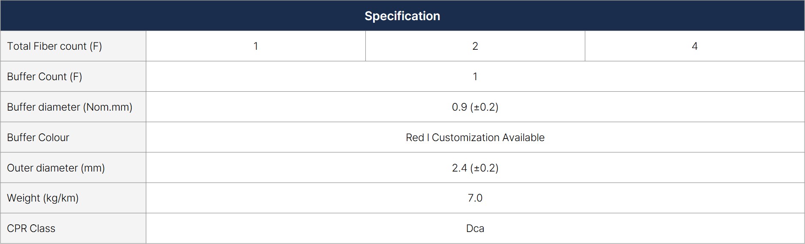The image size is (805, 244).
Task: Select the Dca CPR class value
Action: 475,229
